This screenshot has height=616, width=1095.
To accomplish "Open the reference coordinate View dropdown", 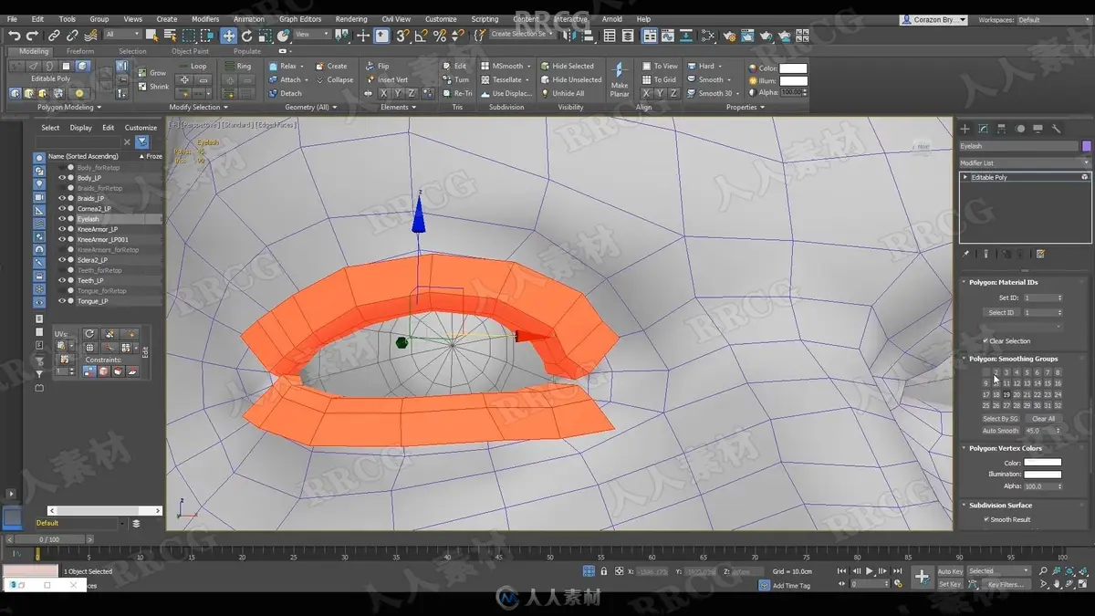I will pos(312,35).
